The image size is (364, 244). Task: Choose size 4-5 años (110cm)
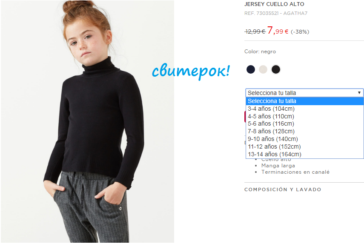tap(304, 116)
